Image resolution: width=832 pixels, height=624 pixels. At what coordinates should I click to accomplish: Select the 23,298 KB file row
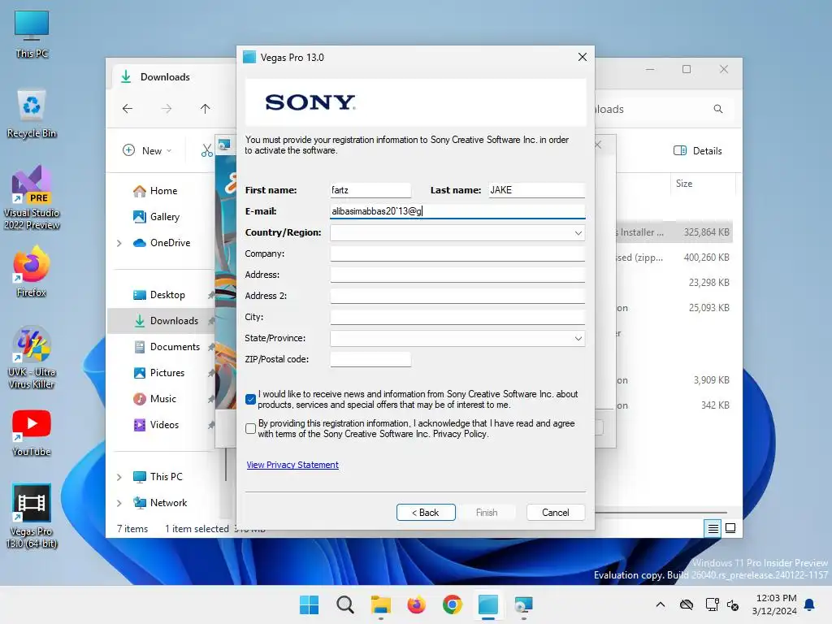pos(674,283)
